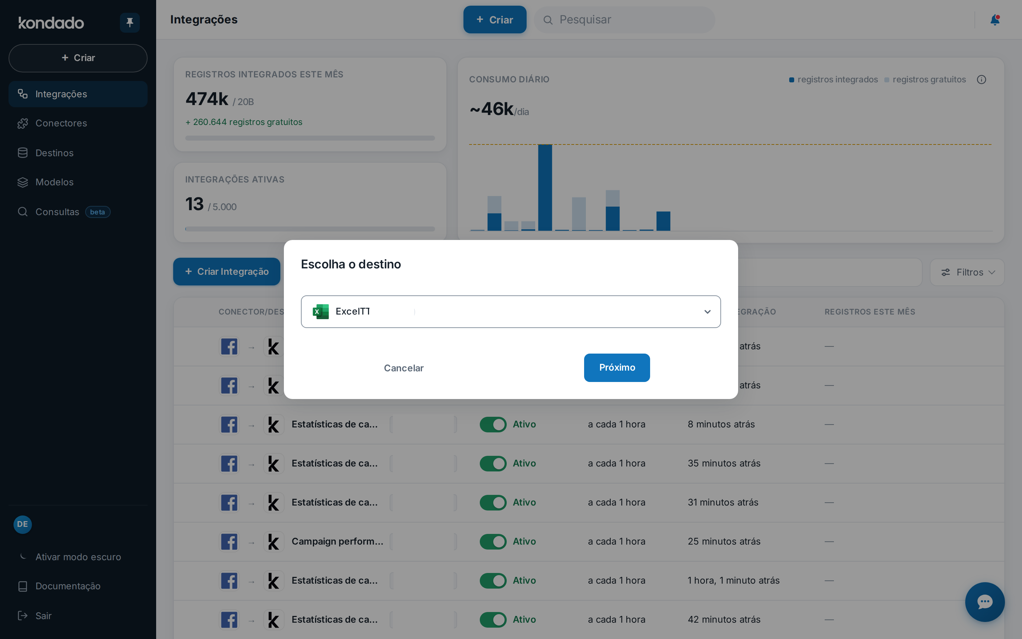The height and width of the screenshot is (639, 1022).
Task: Click the sidebar pin icon
Action: click(x=130, y=22)
